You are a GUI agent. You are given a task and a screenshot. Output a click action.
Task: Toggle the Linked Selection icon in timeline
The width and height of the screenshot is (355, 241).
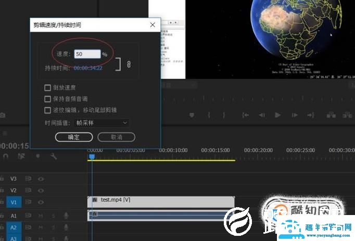[21, 156]
